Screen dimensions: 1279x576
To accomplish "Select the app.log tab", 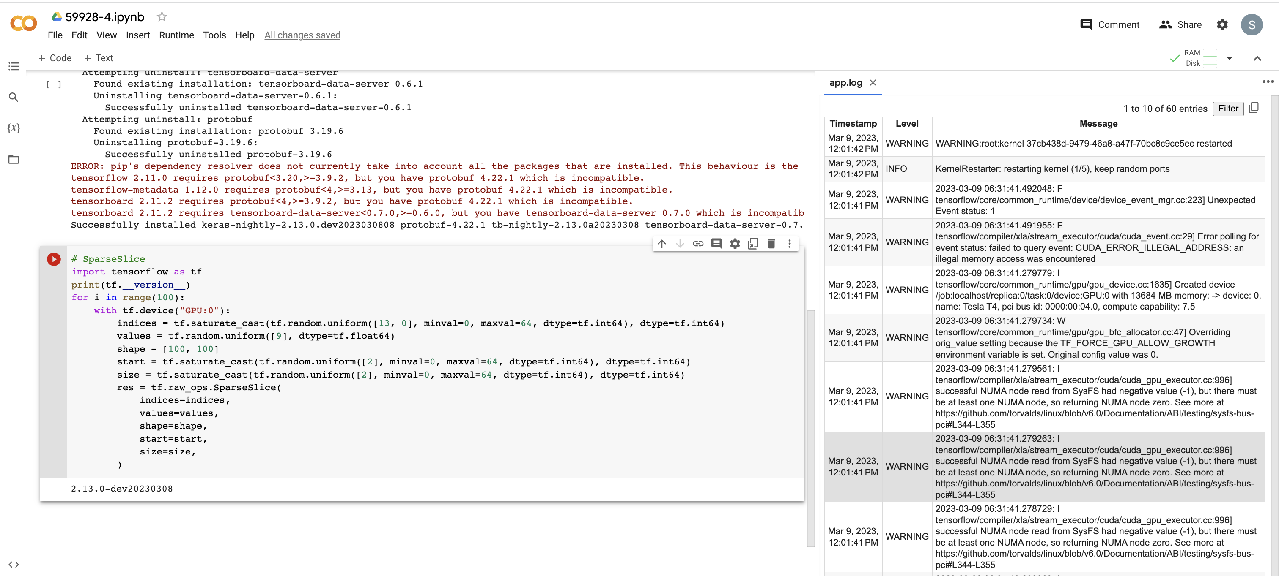I will coord(845,83).
